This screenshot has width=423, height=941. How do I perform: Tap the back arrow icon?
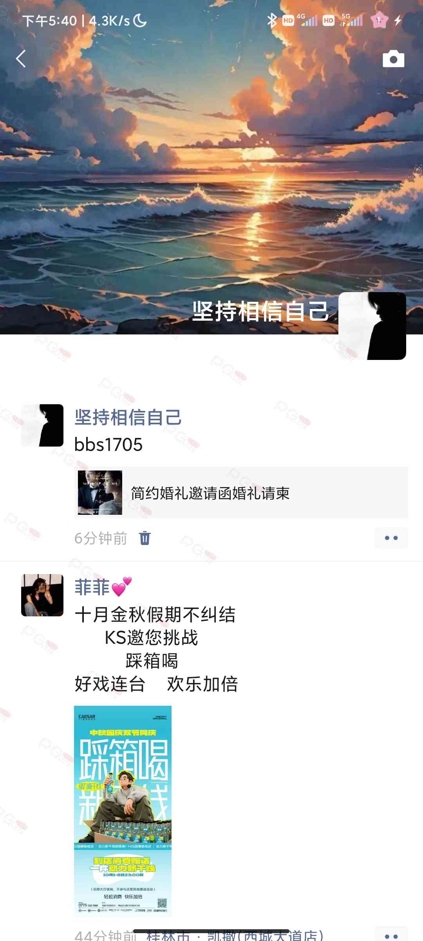pos(21,59)
